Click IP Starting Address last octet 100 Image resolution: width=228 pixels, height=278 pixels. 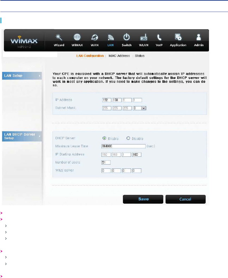[x=137, y=155]
